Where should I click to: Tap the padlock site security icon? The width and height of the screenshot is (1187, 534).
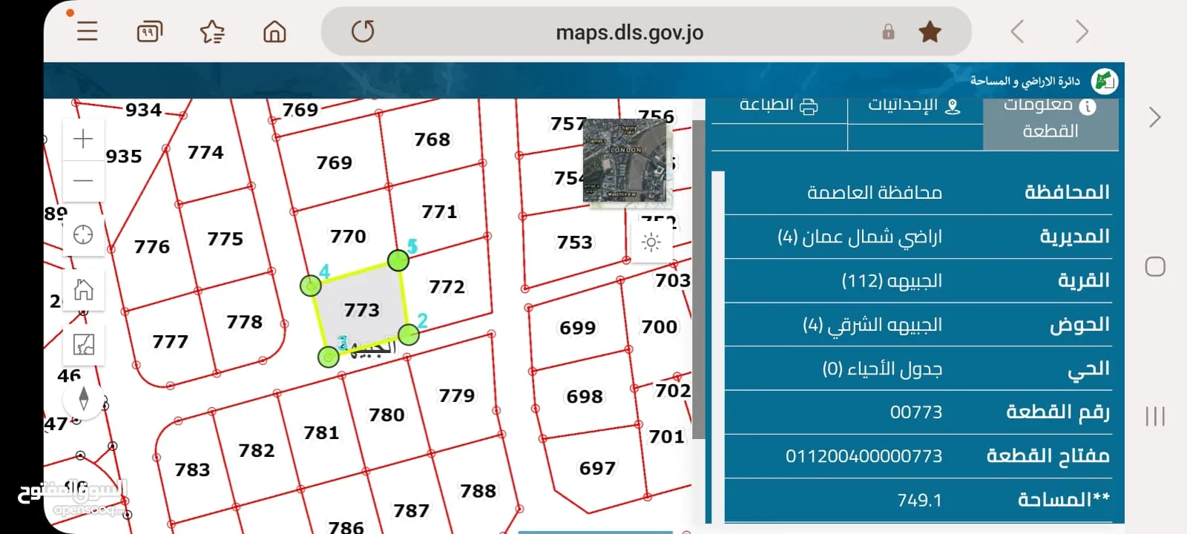[x=888, y=32]
